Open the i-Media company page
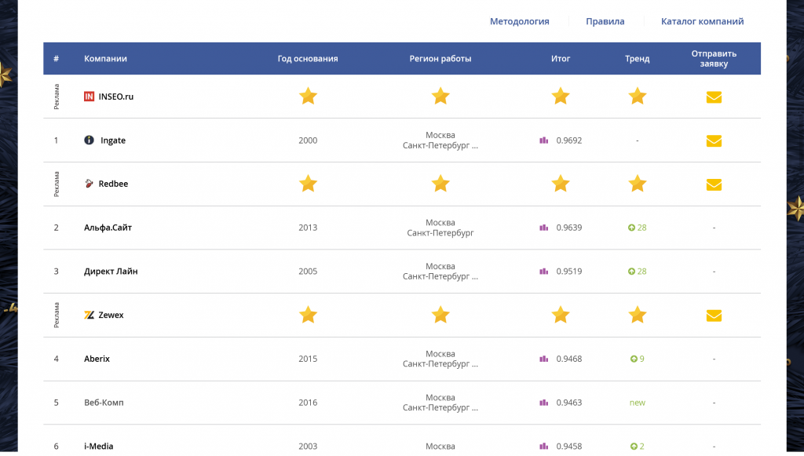The width and height of the screenshot is (804, 456). click(x=98, y=447)
